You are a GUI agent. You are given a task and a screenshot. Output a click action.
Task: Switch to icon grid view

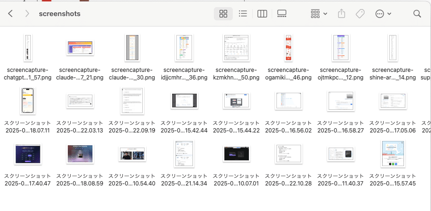(x=223, y=14)
